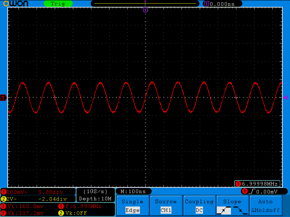The image size is (290, 217).
Task: Click the horizontal position 0.000ns readout
Action: tap(223, 4)
